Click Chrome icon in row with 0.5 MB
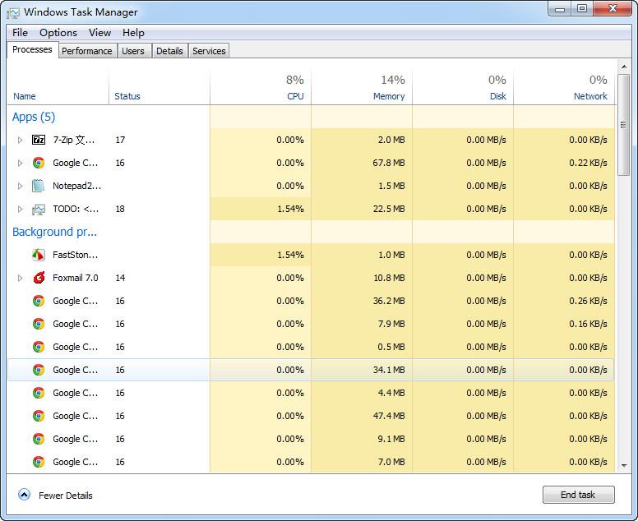The image size is (638, 521). pos(39,347)
